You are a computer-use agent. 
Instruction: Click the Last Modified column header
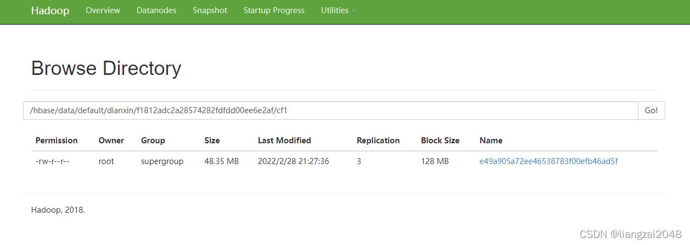pyautogui.click(x=284, y=141)
